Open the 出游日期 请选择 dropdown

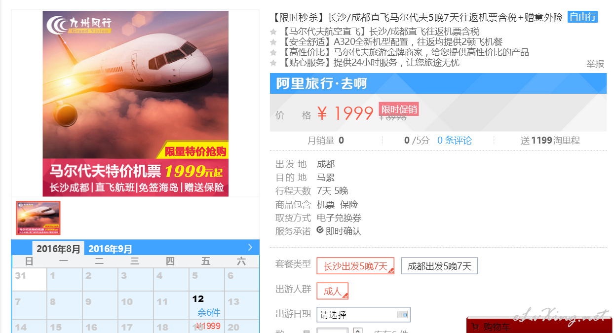(x=363, y=315)
